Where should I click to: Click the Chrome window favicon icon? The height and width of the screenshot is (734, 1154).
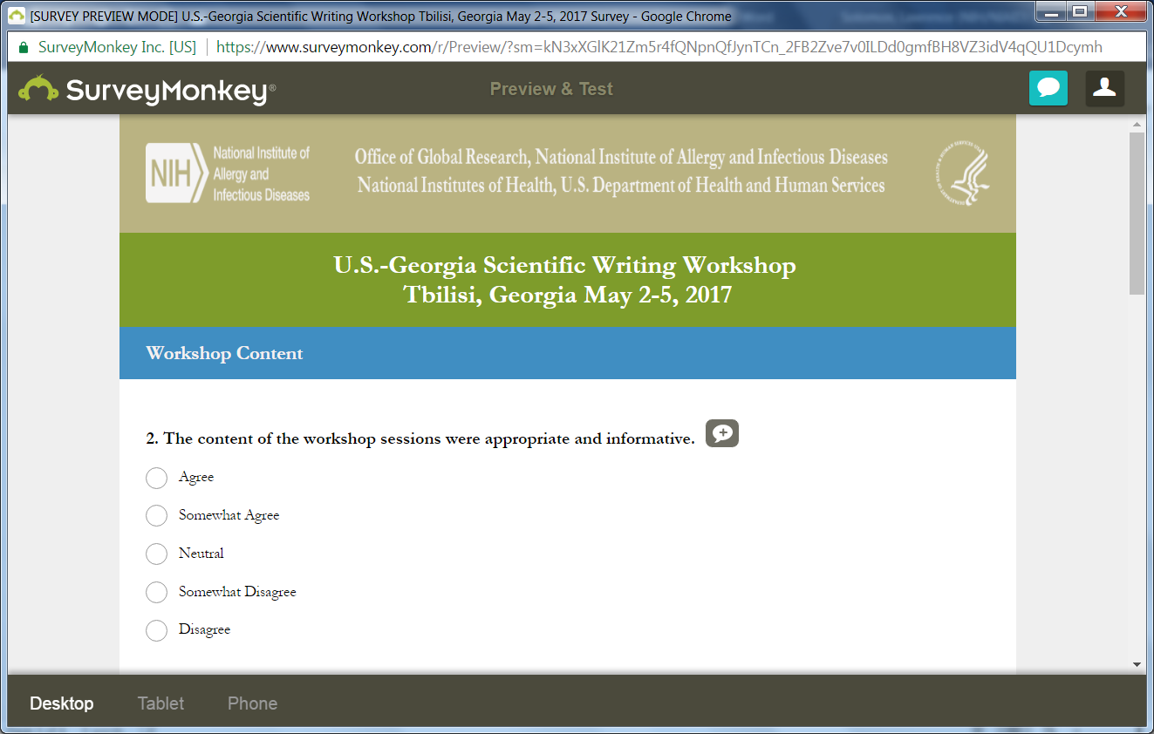pyautogui.click(x=17, y=16)
